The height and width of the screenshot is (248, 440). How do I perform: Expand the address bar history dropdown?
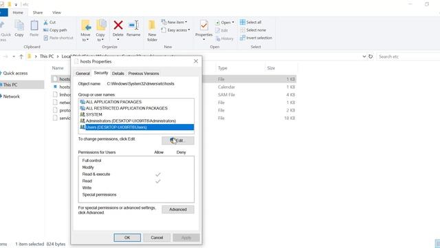click(364, 56)
